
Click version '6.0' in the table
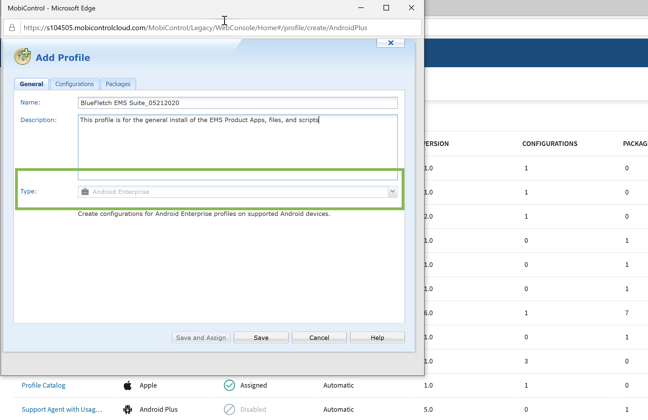click(x=428, y=313)
